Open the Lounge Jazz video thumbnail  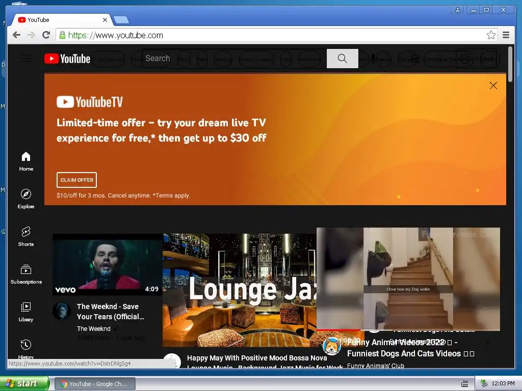click(x=240, y=290)
